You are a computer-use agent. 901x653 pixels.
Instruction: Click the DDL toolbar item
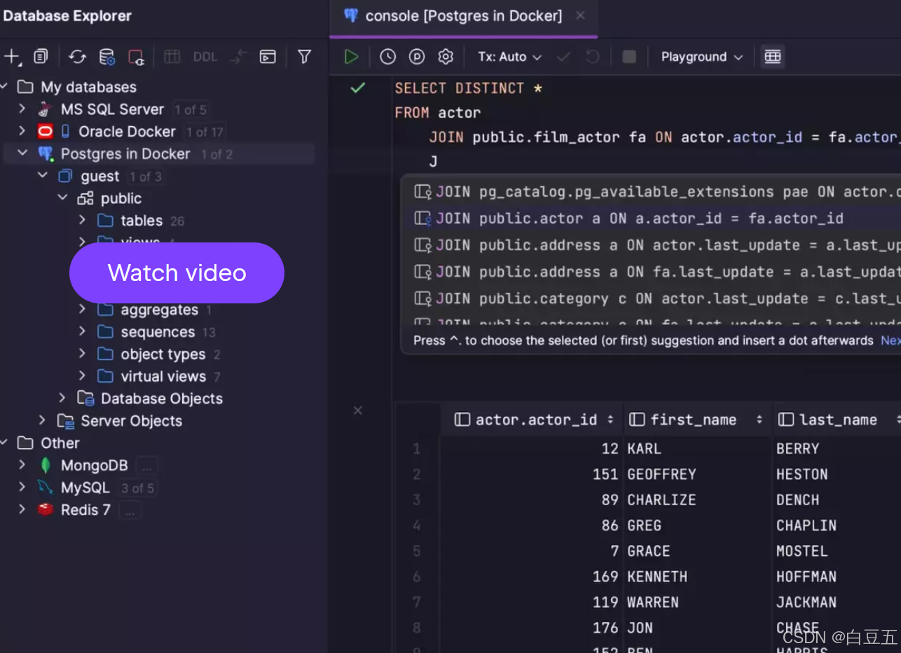click(x=205, y=57)
